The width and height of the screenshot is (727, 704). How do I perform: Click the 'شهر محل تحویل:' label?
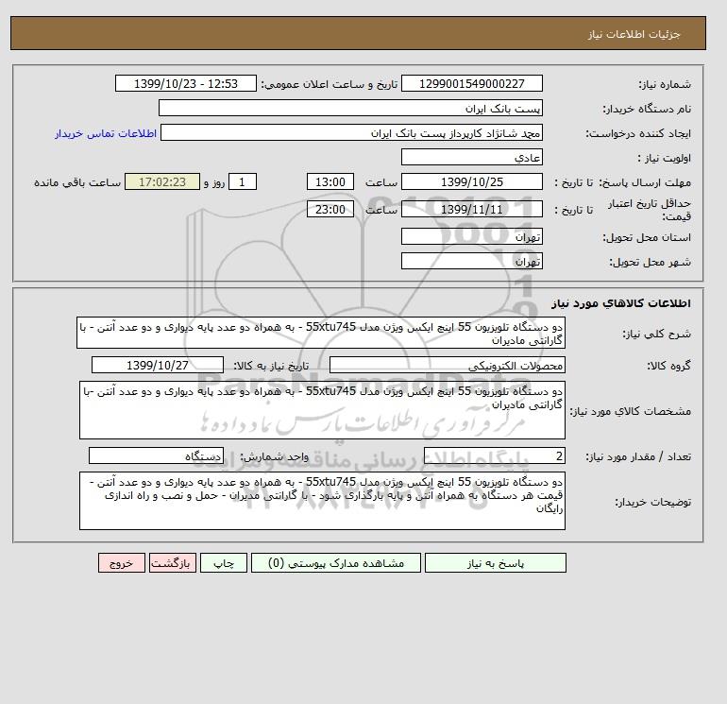650,262
